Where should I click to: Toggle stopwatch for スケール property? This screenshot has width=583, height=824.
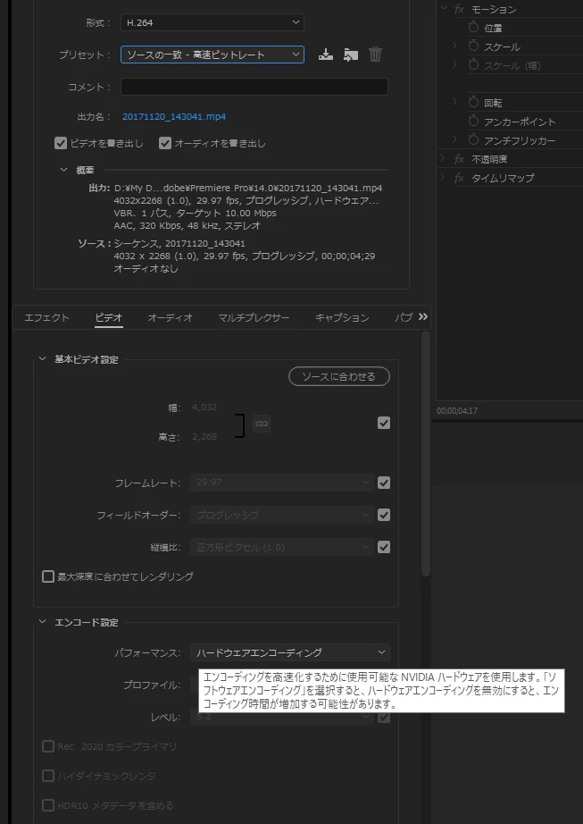tap(473, 46)
